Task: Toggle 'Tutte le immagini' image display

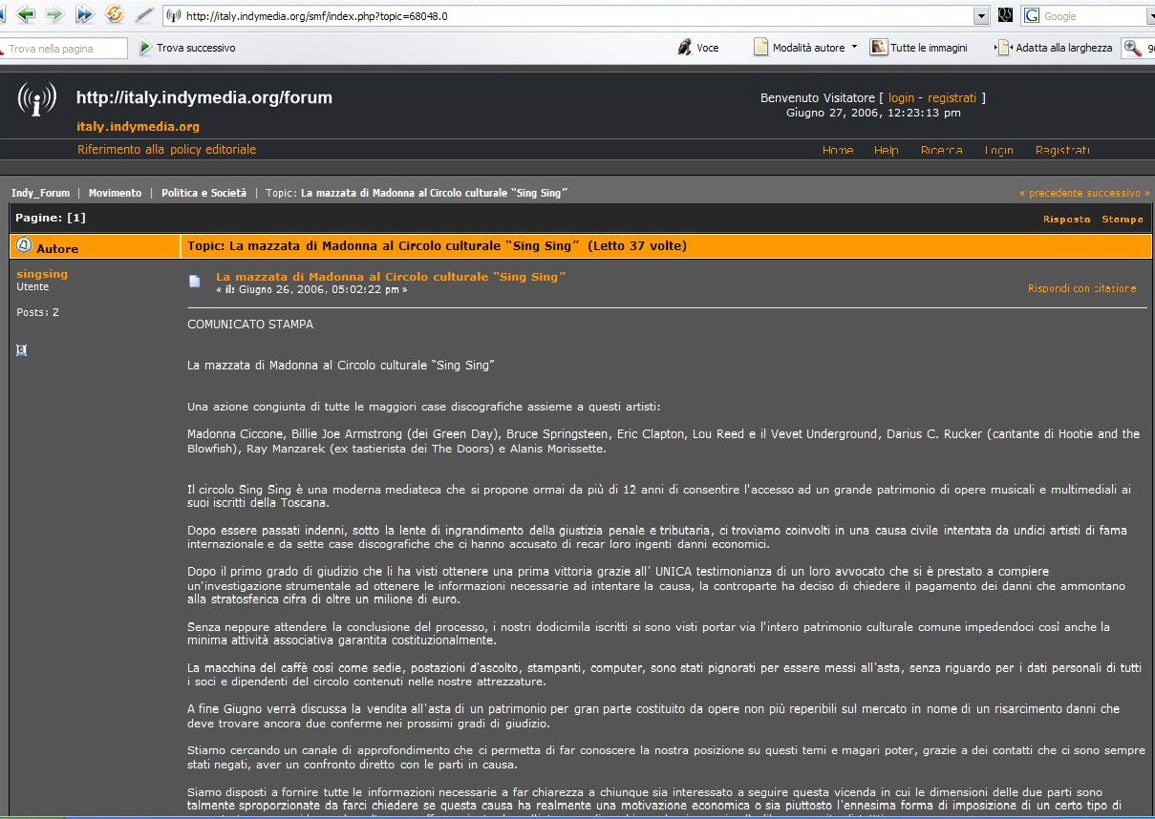Action: (918, 48)
